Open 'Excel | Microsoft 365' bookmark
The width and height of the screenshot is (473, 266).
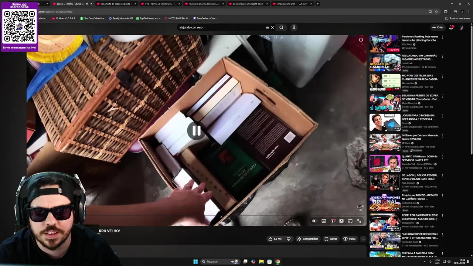pyautogui.click(x=121, y=18)
